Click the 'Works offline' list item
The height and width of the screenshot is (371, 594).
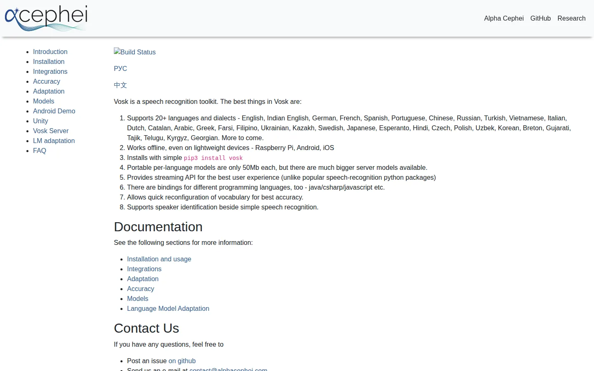(231, 148)
